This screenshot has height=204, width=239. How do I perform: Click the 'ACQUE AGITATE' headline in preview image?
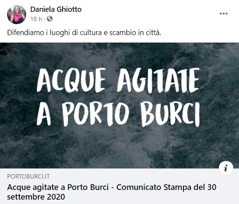[118, 80]
